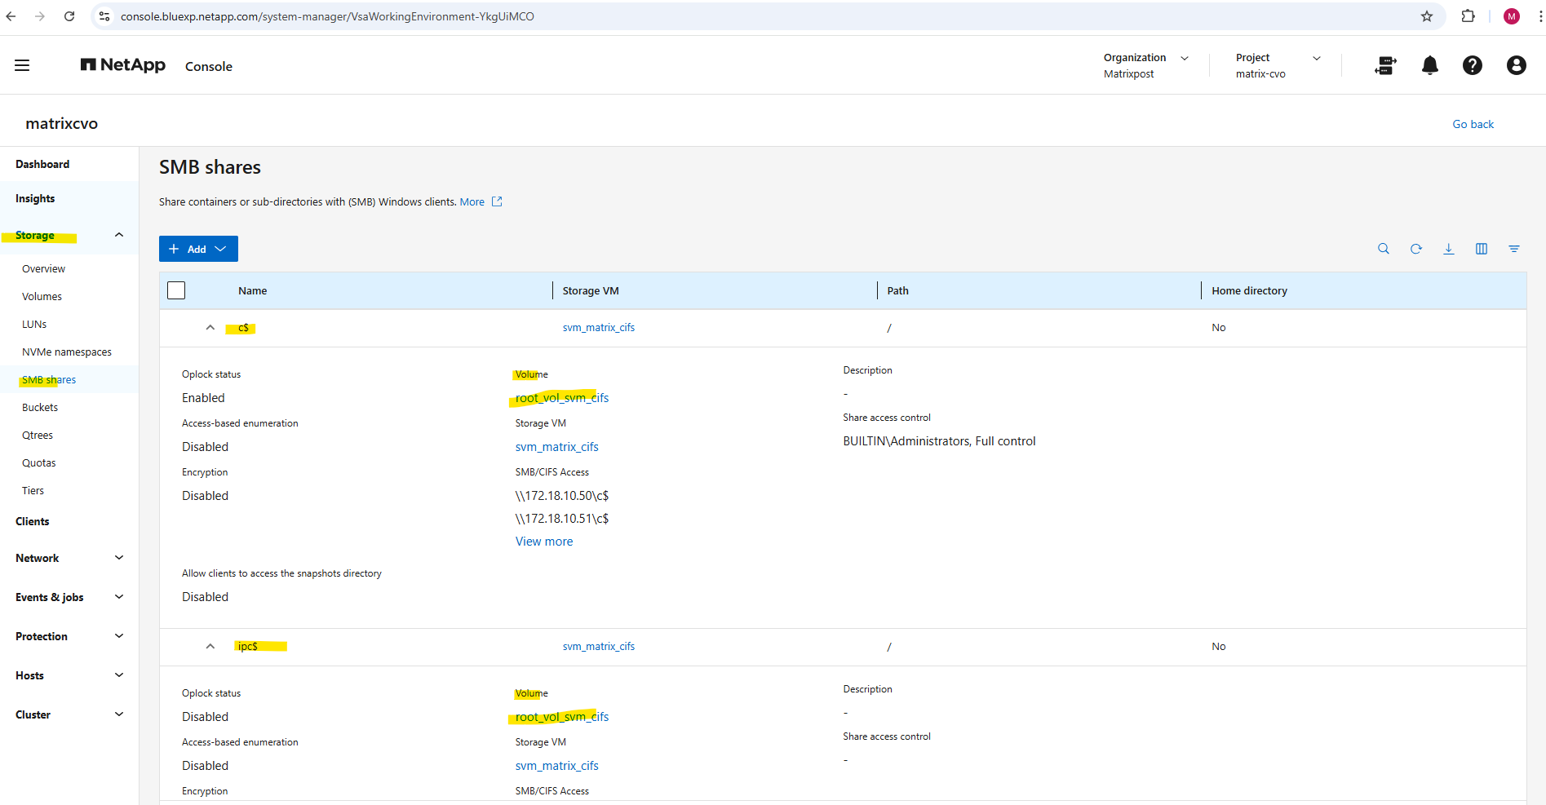Click the Add button
Screen dimensions: 1546x805
(198, 249)
